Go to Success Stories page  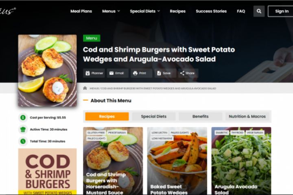click(211, 11)
